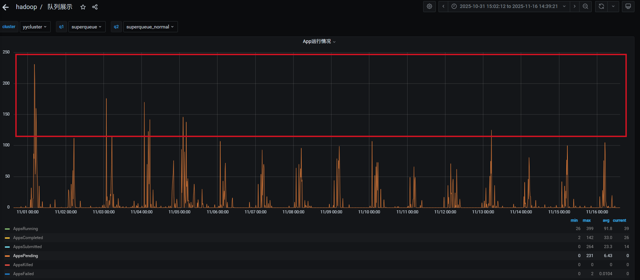Screen dimensions: 640x280
Task: Zoom out the time range
Action: (585, 7)
